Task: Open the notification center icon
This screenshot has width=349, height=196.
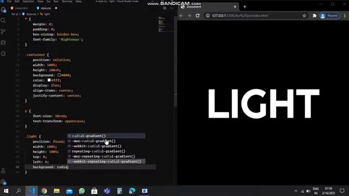Action: pyautogui.click(x=342, y=191)
